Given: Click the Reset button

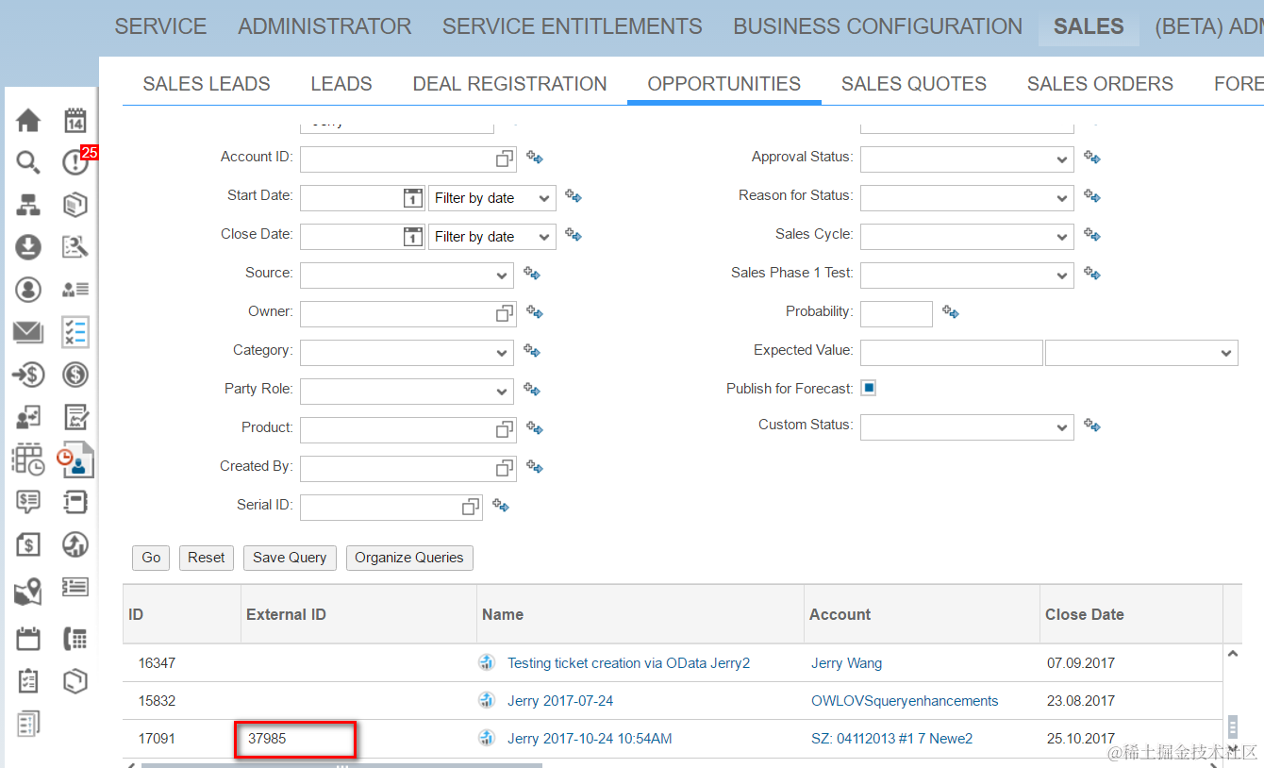Looking at the screenshot, I should pos(207,558).
